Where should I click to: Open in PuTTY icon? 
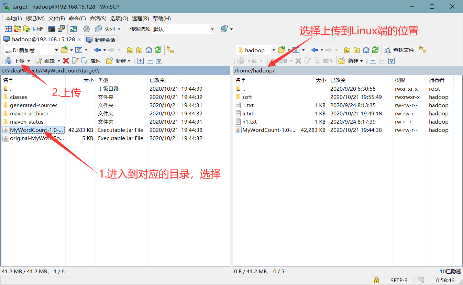[x=61, y=29]
